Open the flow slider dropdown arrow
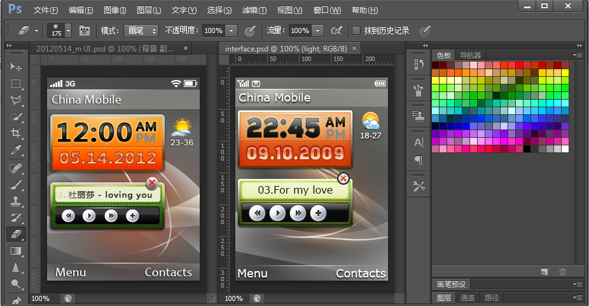The width and height of the screenshot is (589, 306). [x=318, y=30]
